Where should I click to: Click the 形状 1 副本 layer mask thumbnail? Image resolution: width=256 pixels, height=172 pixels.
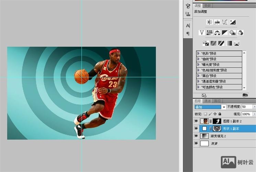click(217, 128)
